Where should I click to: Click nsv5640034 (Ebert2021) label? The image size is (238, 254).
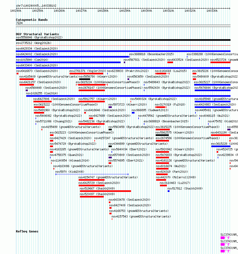coord(129,149)
